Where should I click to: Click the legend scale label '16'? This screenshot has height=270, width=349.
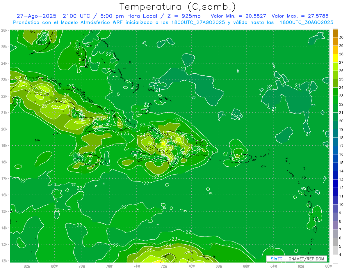click(x=341, y=154)
